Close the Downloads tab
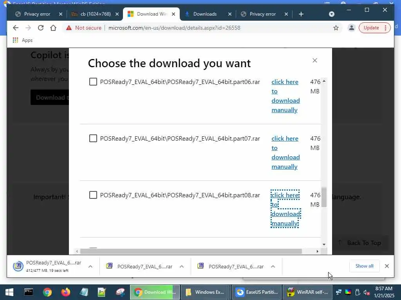This screenshot has width=401, height=300. click(229, 14)
